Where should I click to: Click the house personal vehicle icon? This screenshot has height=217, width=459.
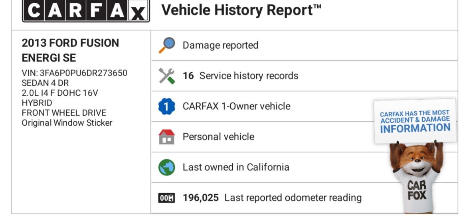(x=166, y=137)
